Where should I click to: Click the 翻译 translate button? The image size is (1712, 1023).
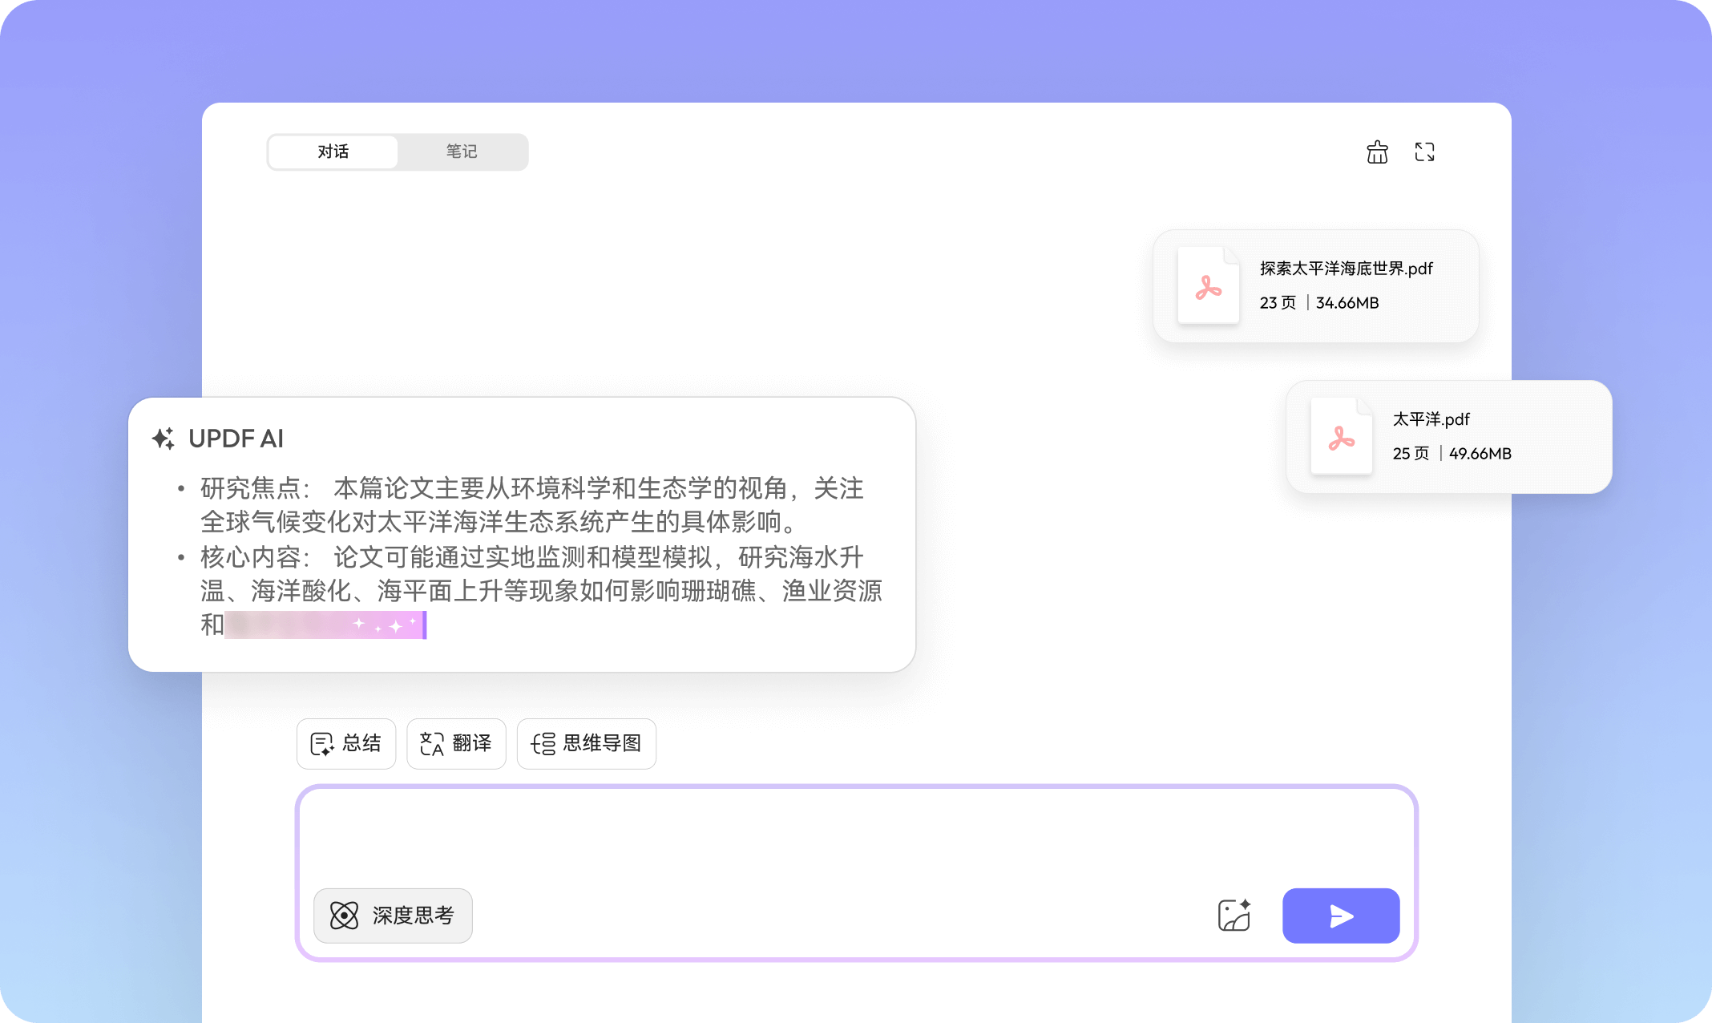(x=456, y=743)
